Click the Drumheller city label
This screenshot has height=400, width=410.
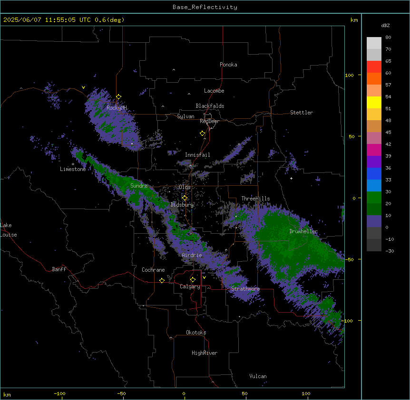click(x=303, y=231)
